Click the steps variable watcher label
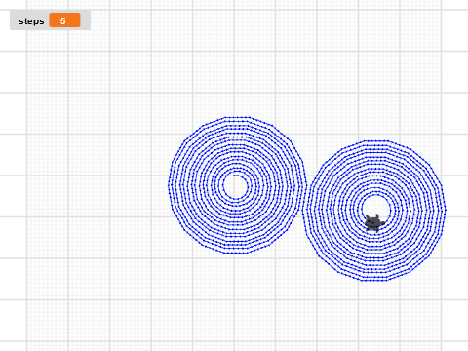Viewport: 468px width, 351px height. point(31,21)
